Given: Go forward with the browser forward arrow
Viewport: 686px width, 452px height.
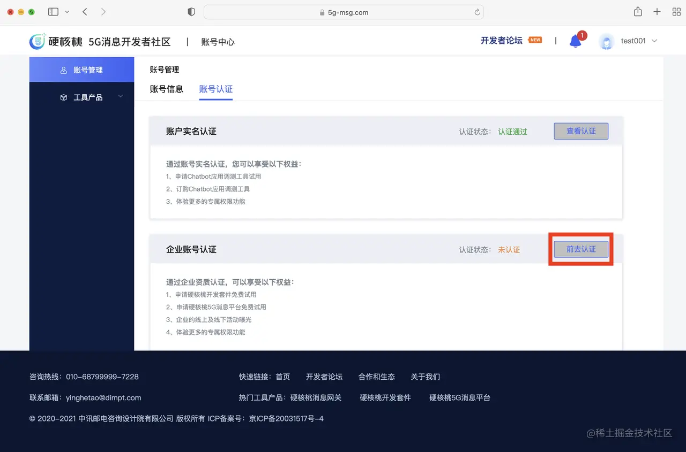Looking at the screenshot, I should (103, 12).
